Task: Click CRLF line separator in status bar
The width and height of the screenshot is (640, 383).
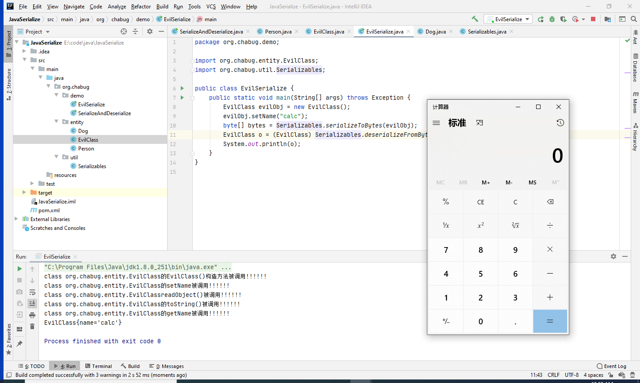Action: (x=553, y=375)
